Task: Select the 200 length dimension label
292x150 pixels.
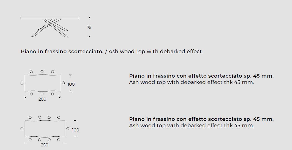Action: pyautogui.click(x=42, y=99)
